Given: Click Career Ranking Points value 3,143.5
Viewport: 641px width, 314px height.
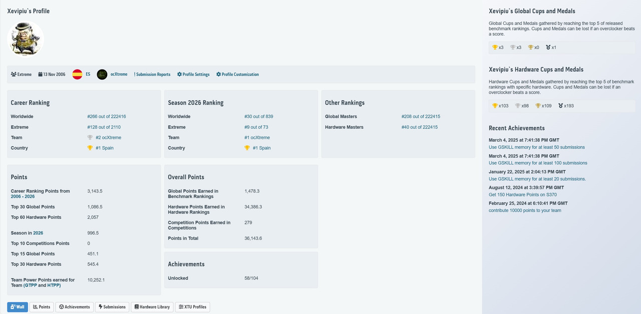Looking at the screenshot, I should (x=95, y=191).
